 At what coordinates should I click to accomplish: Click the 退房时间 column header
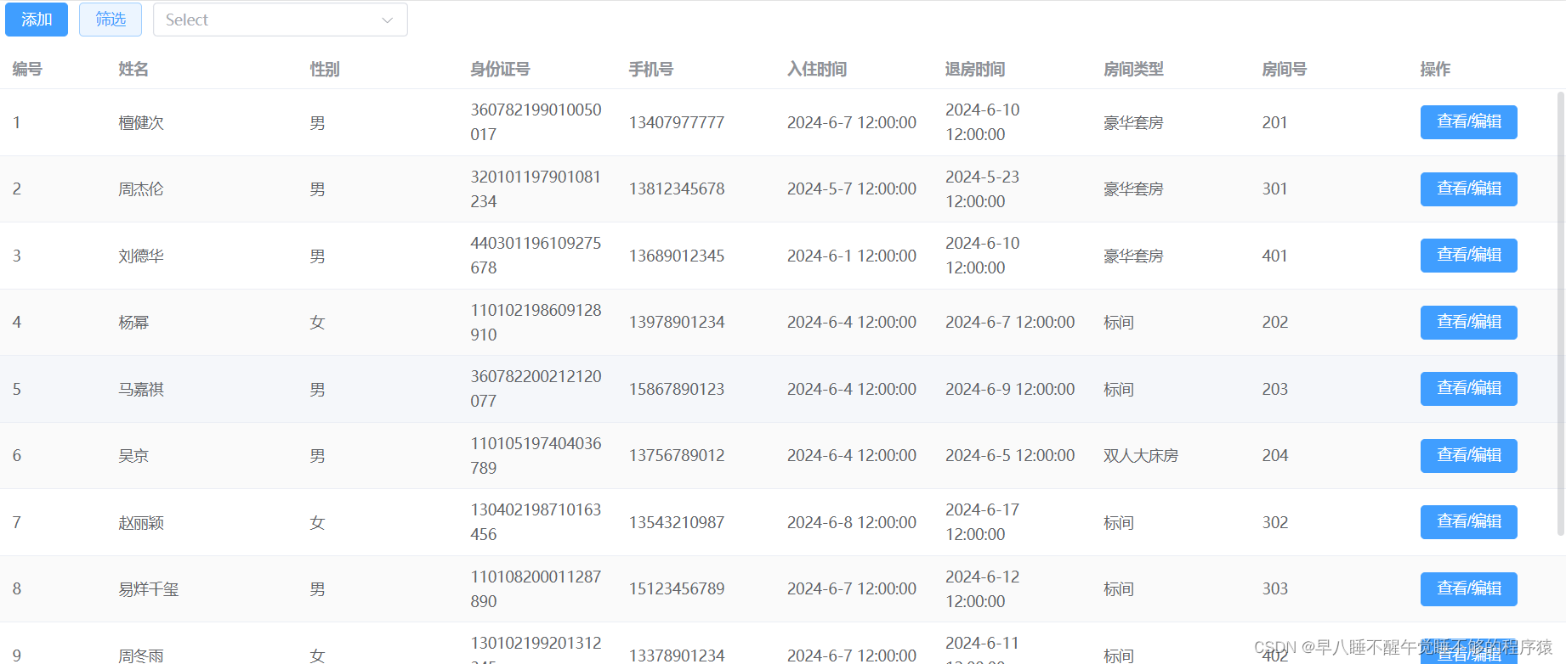click(975, 70)
